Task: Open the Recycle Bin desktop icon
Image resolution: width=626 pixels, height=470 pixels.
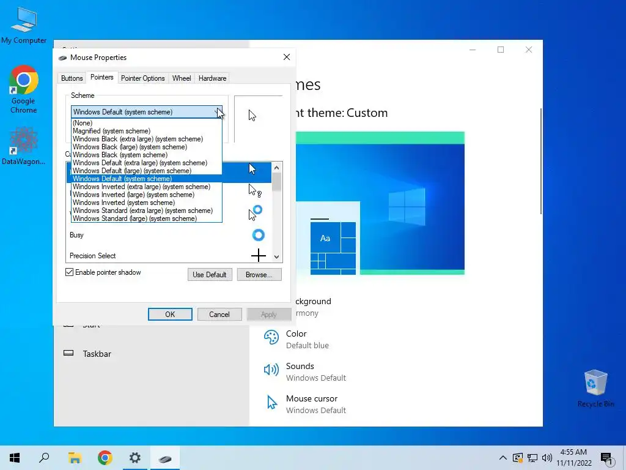Action: pos(595,389)
